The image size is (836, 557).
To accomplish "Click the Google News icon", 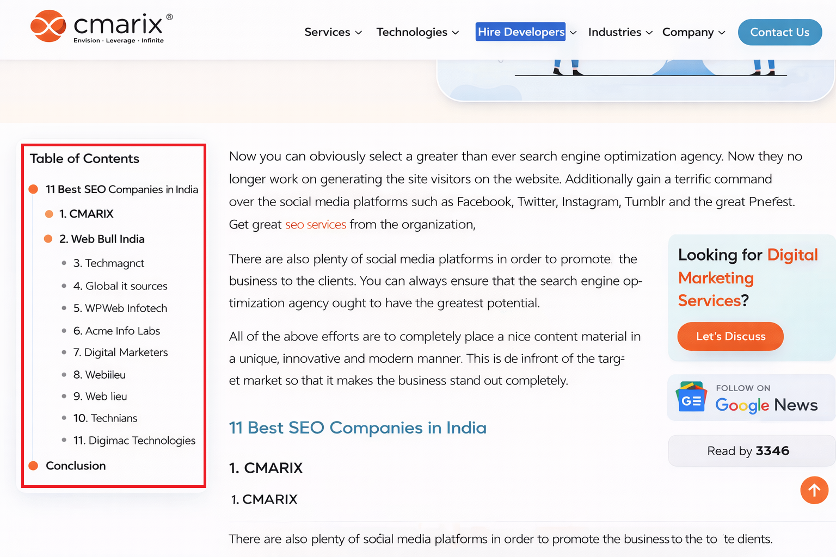I will pos(691,397).
